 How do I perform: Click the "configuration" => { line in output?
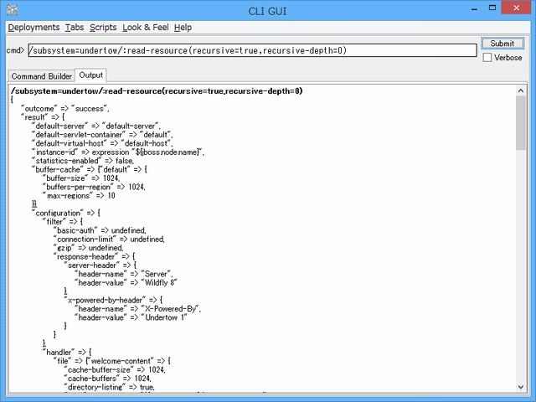point(66,213)
